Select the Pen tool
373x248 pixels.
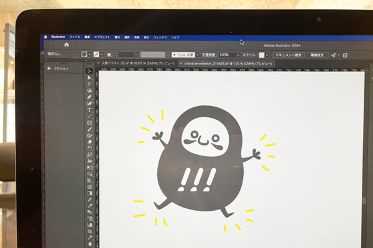tap(90, 97)
